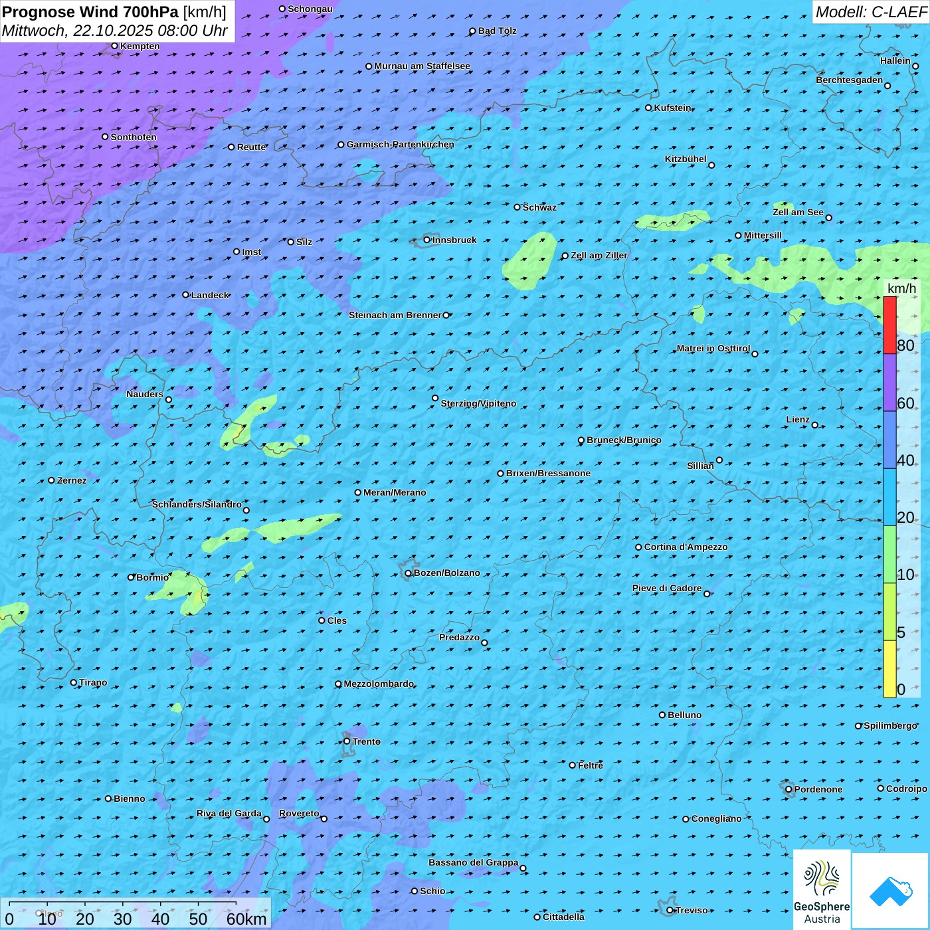Click the "Rovereto" label

click(299, 813)
